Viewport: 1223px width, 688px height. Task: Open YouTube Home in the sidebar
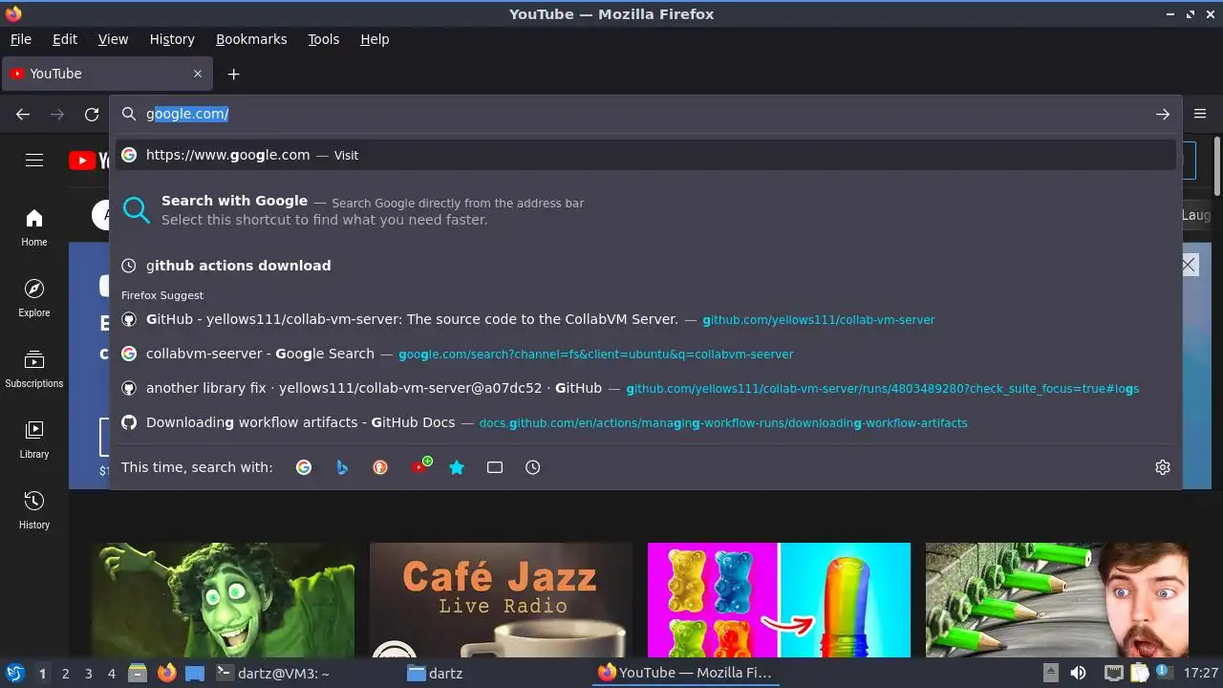[34, 227]
